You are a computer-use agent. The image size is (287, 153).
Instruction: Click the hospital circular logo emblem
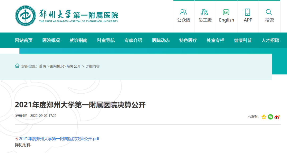pos(25,16)
